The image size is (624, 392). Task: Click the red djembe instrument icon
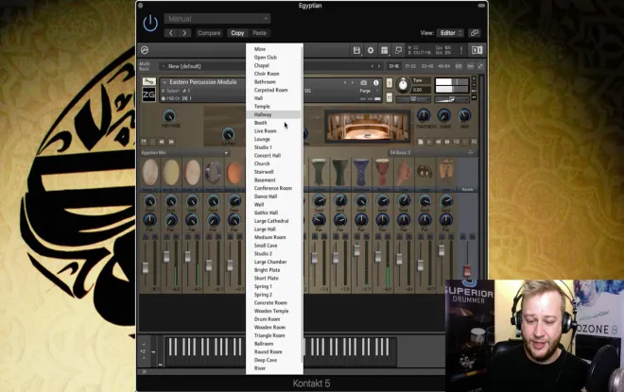coord(382,172)
